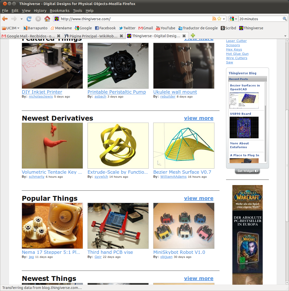Open the history dropdown next to forward button
This screenshot has width=289, height=291.
pyautogui.click(x=21, y=19)
